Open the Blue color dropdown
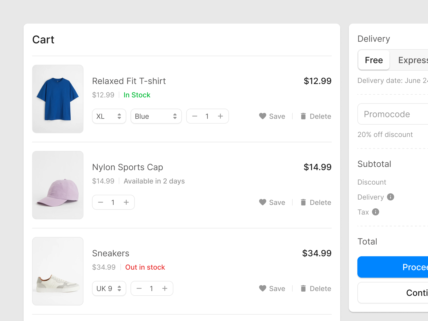The width and height of the screenshot is (428, 321). point(156,116)
